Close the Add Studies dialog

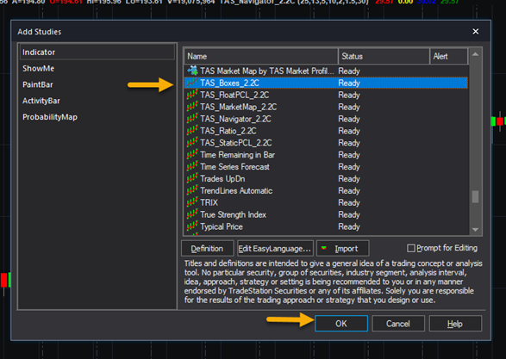coord(476,31)
